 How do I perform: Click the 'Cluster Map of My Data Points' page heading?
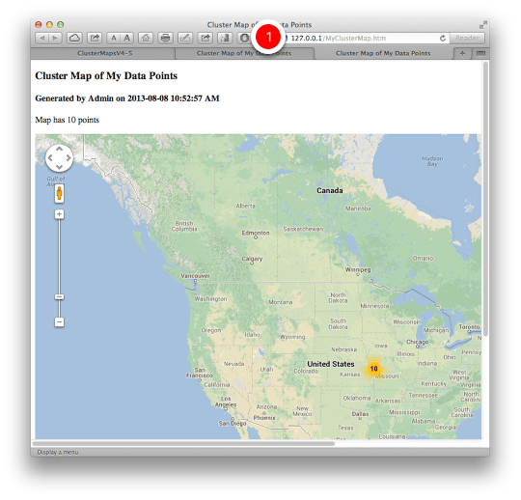106,76
